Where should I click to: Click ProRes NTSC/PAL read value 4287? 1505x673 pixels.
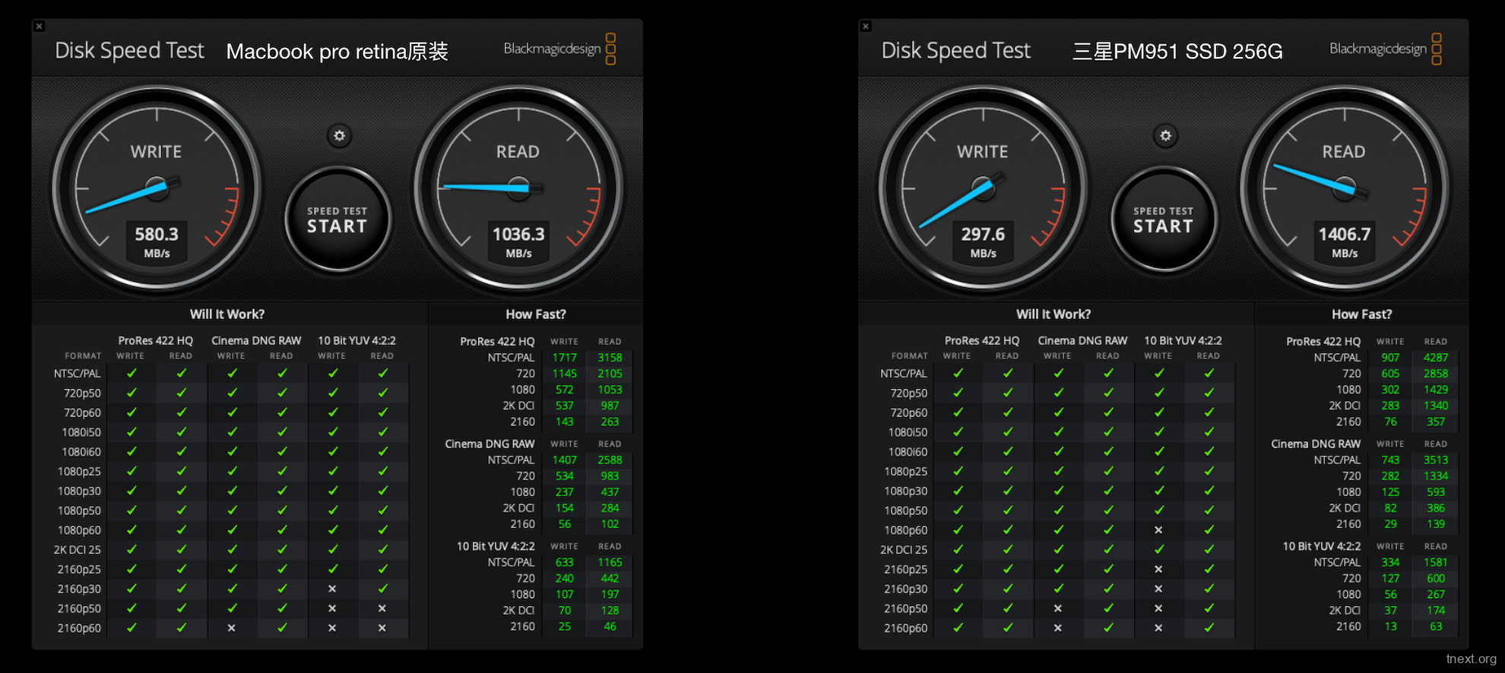coord(1436,358)
